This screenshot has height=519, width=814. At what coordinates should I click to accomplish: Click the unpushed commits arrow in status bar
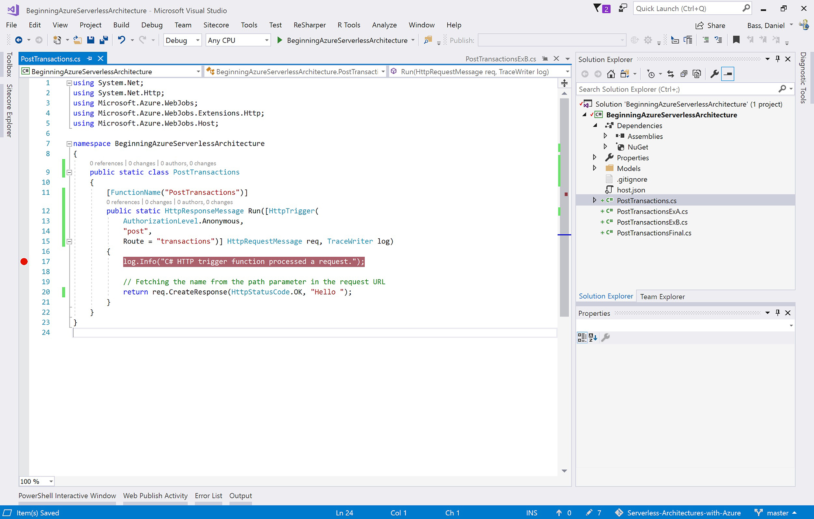tap(564, 513)
